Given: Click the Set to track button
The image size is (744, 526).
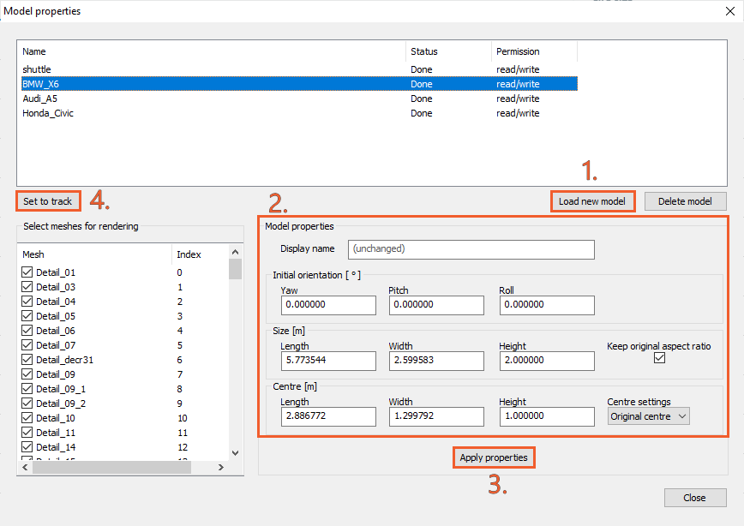Looking at the screenshot, I should point(48,201).
